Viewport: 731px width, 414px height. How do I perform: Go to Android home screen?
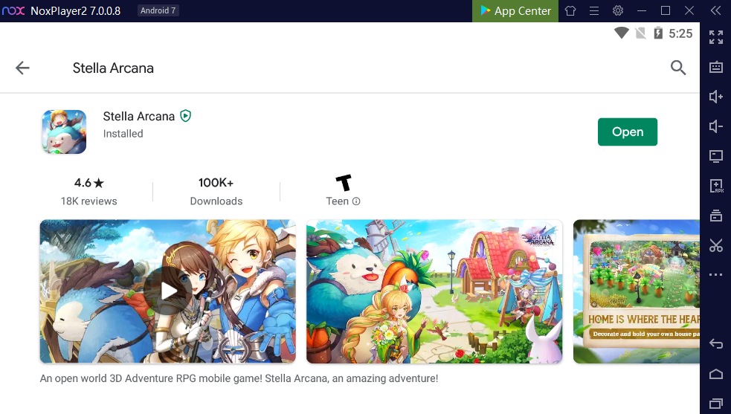coord(716,374)
